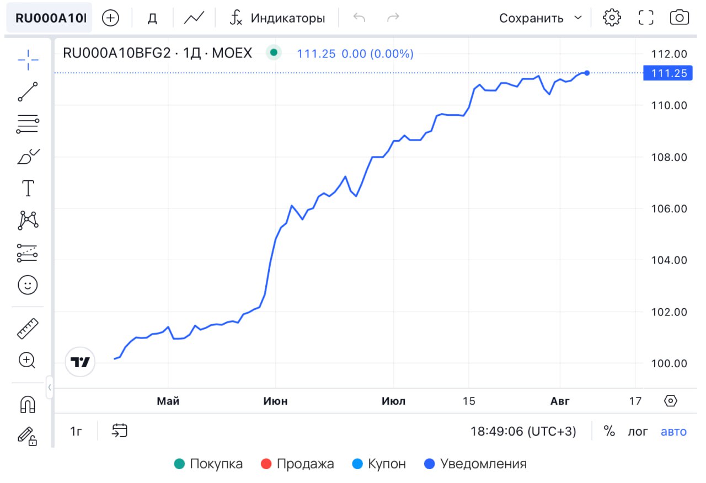
Task: Toggle the Уведомления legend item
Action: point(475,464)
